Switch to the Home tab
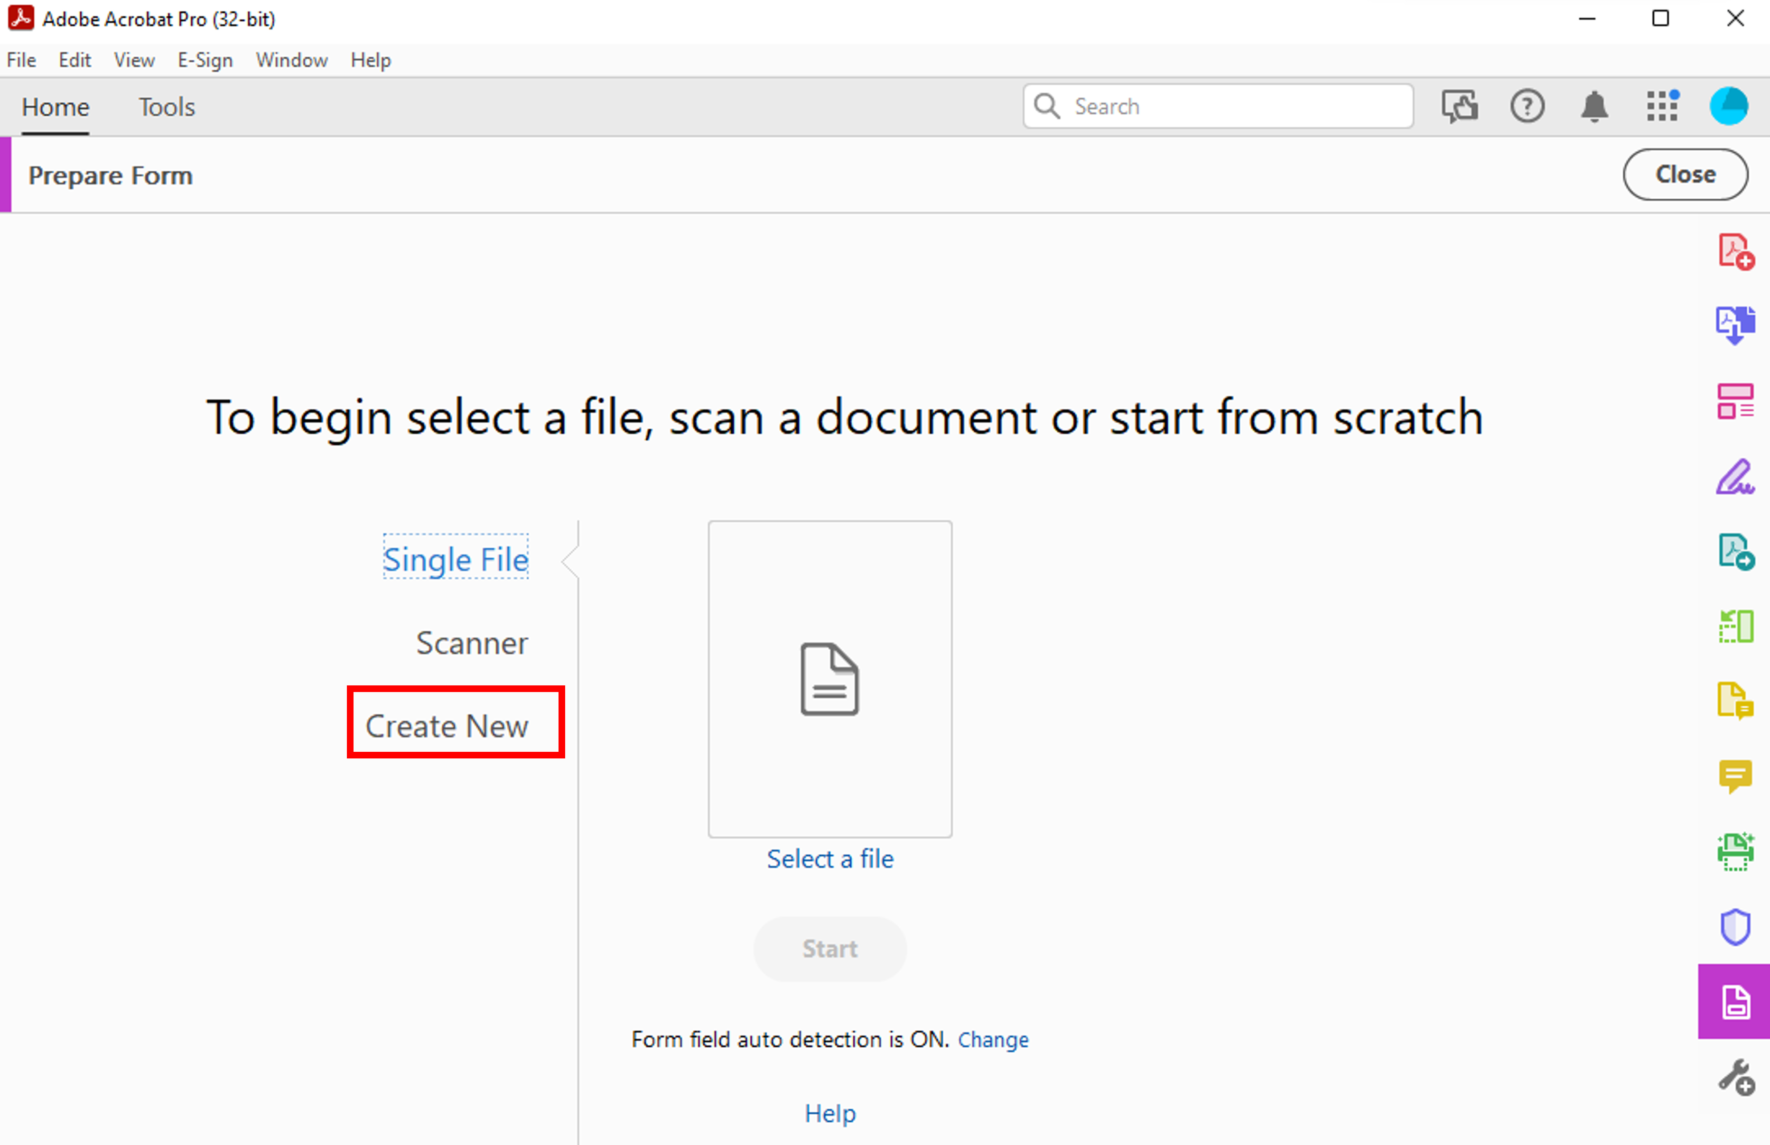Screen dimensions: 1770x1145 [56, 107]
